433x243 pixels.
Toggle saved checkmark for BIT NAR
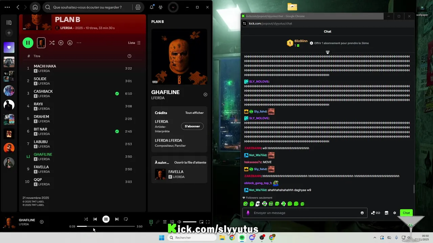click(117, 131)
